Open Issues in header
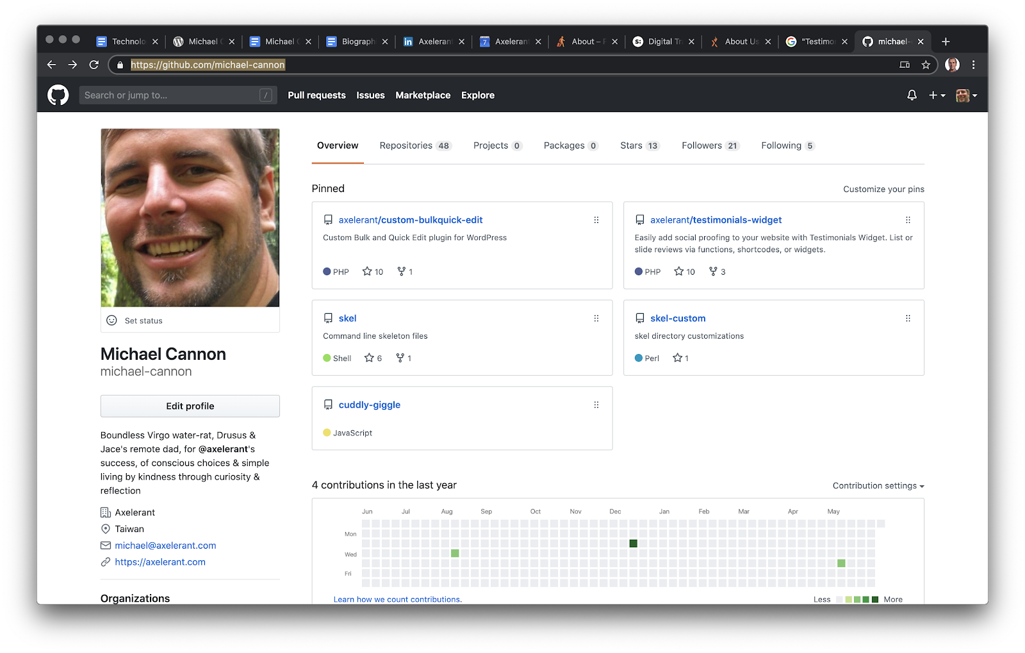The image size is (1025, 653). pos(370,95)
